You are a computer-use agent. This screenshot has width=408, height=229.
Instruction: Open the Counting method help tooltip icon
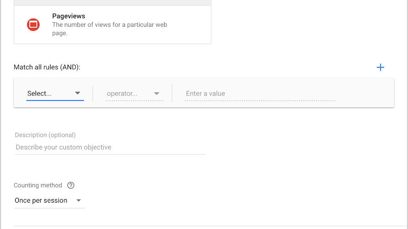click(71, 185)
